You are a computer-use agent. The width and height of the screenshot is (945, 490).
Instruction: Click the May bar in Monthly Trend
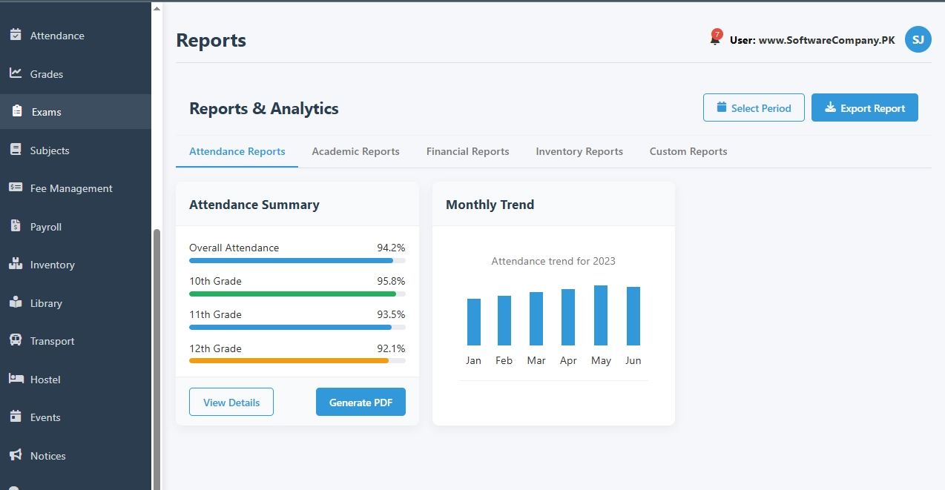coord(601,315)
